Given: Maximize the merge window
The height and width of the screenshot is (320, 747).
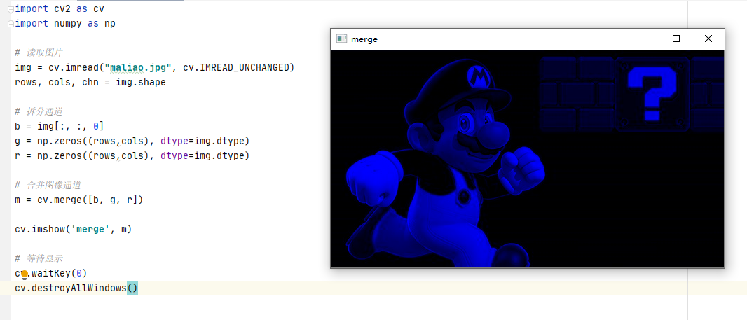Looking at the screenshot, I should tap(676, 39).
